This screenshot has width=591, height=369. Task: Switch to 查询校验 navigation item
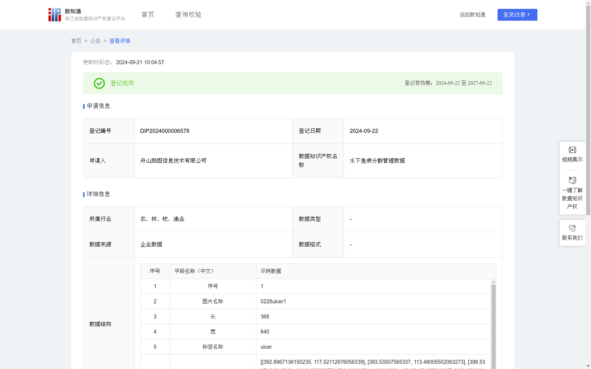pyautogui.click(x=188, y=14)
